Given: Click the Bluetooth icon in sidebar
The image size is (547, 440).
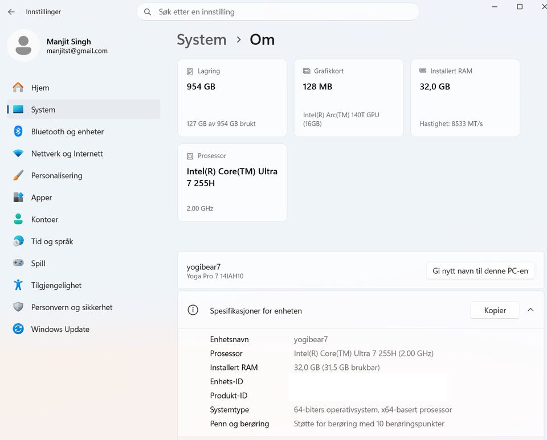Looking at the screenshot, I should [x=18, y=131].
